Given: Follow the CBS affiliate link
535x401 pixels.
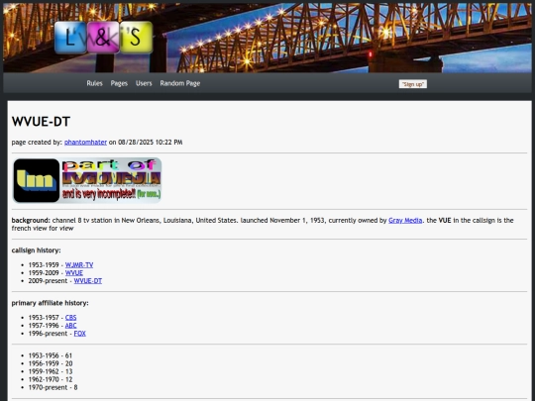Looking at the screenshot, I should (x=70, y=318).
